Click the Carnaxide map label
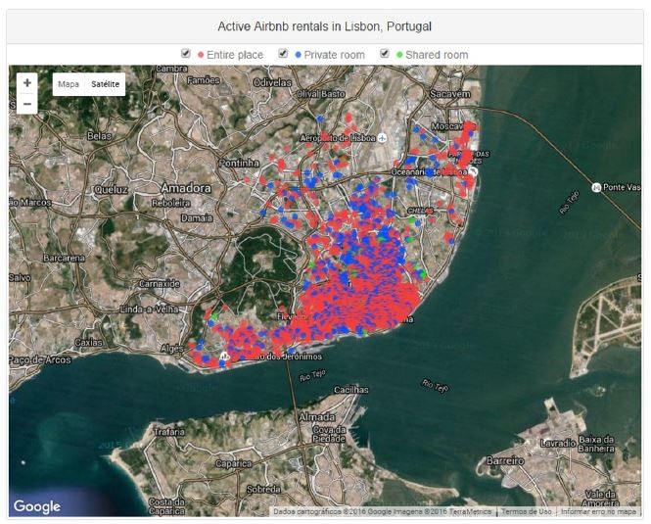Image resolution: width=651 pixels, height=524 pixels. [160, 284]
